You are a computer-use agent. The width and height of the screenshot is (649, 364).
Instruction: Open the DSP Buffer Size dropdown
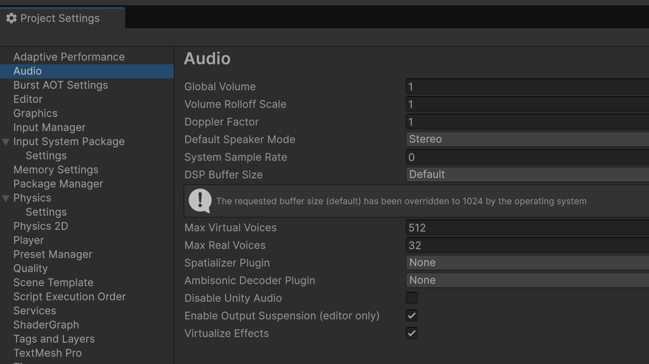(527, 175)
